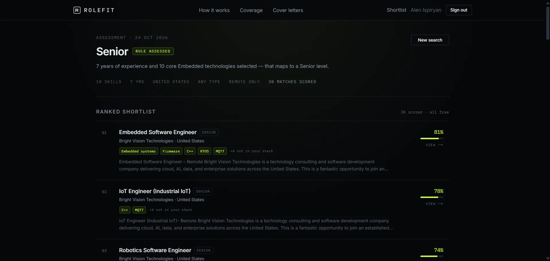Viewport: 550px width, 261px height.
Task: Click the REMOTE ONLY filter label
Action: [x=244, y=82]
